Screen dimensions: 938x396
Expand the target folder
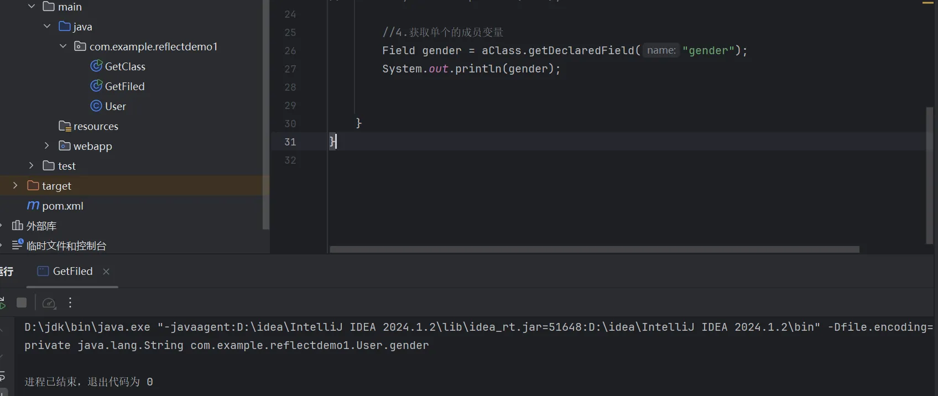click(15, 186)
